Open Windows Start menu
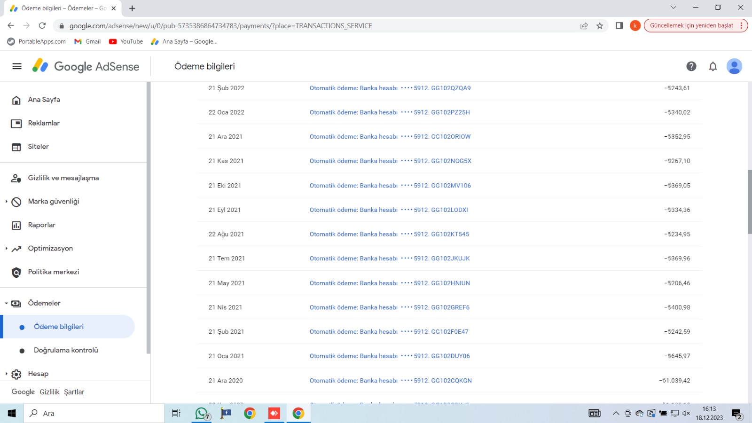 pos(12,414)
